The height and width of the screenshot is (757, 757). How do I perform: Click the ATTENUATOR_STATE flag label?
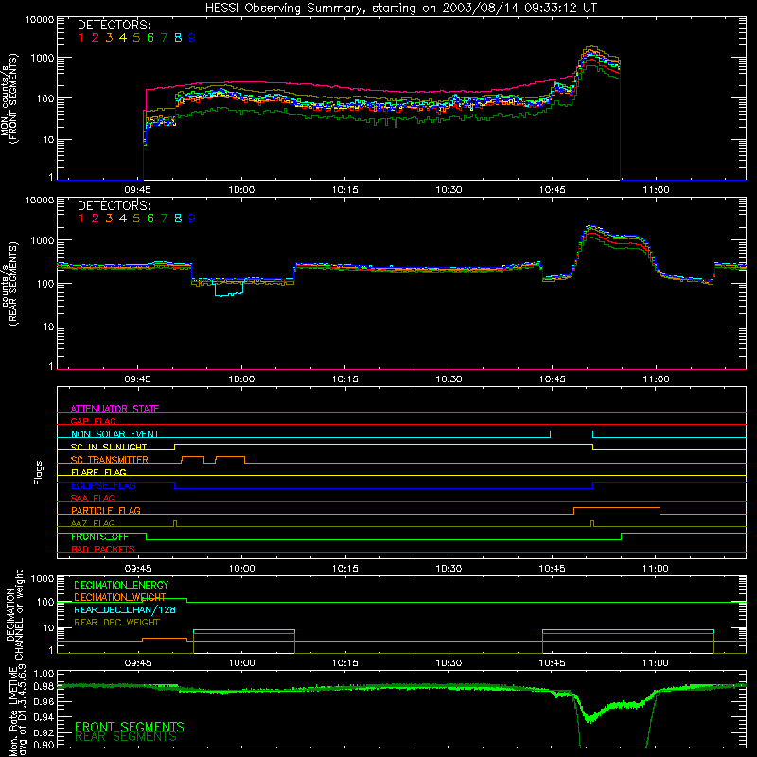114,409
